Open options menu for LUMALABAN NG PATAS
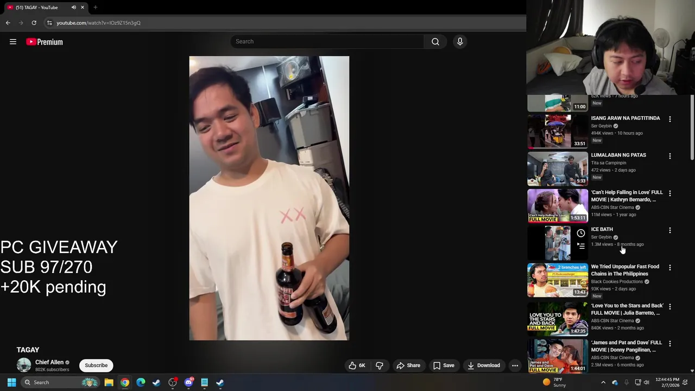Viewport: 695px width, 391px height. click(669, 156)
